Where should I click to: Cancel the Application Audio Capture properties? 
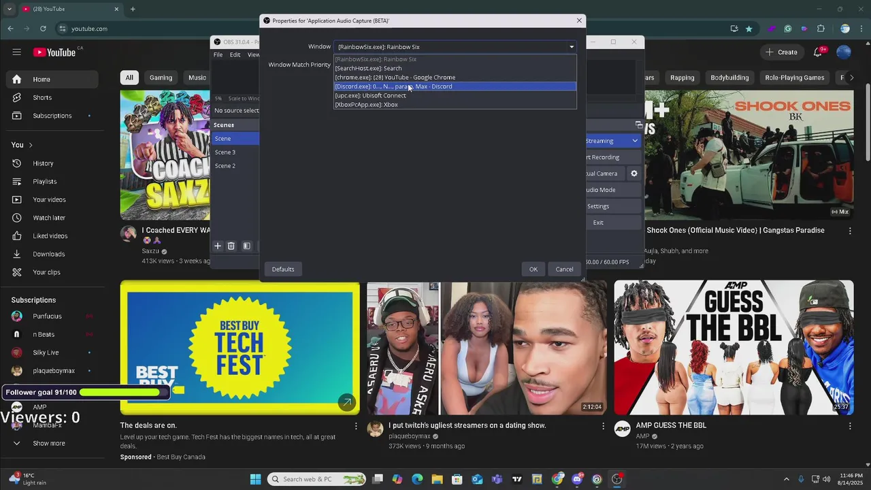[564, 269]
